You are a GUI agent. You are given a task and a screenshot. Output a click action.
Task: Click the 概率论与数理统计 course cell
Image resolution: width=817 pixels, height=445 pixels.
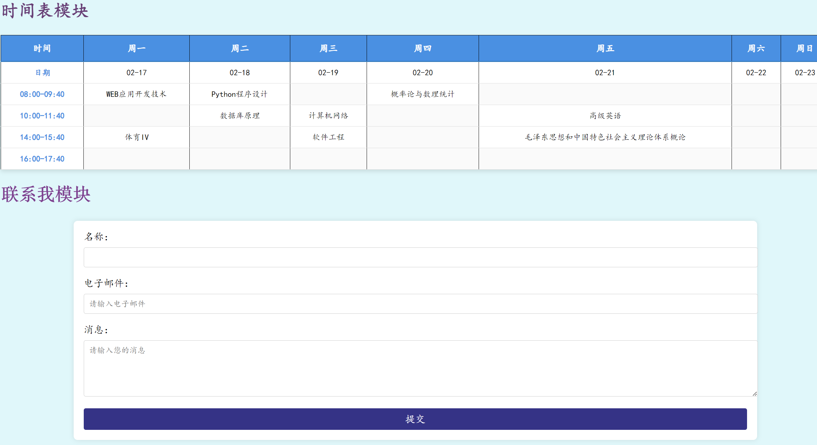[422, 94]
